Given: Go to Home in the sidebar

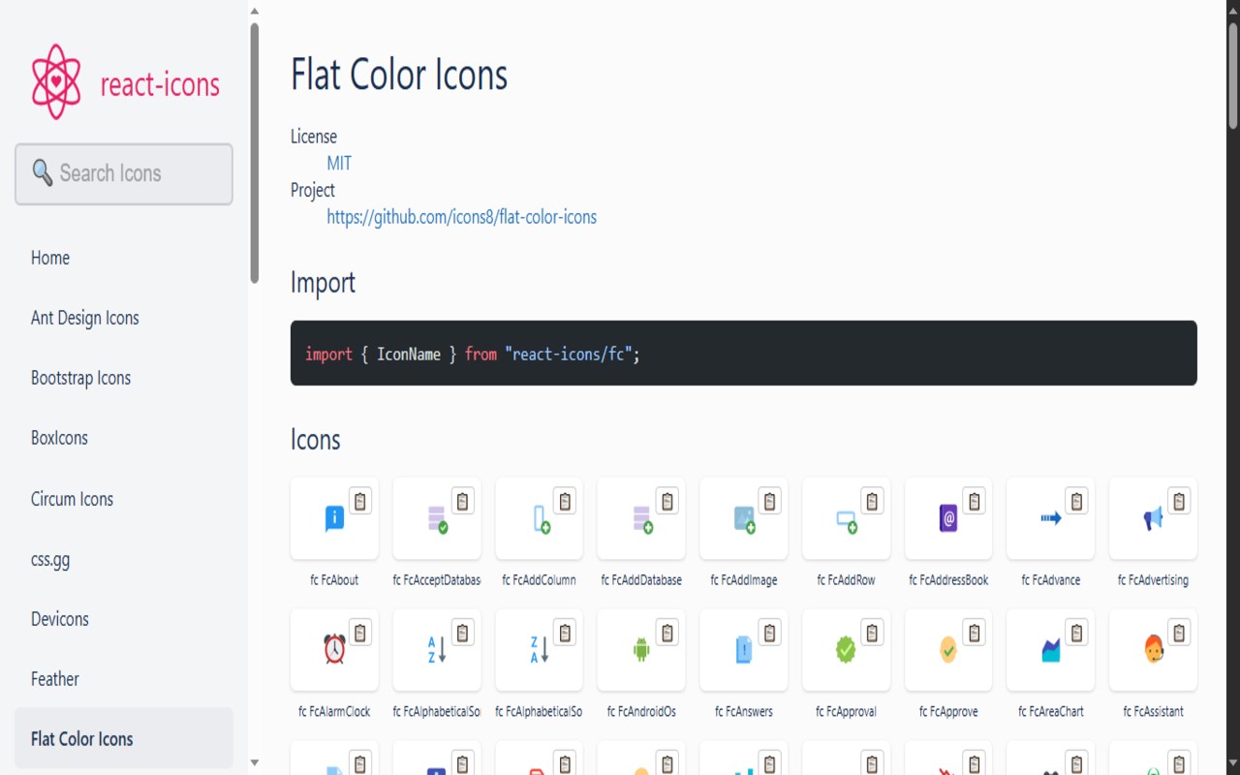Looking at the screenshot, I should coord(50,258).
